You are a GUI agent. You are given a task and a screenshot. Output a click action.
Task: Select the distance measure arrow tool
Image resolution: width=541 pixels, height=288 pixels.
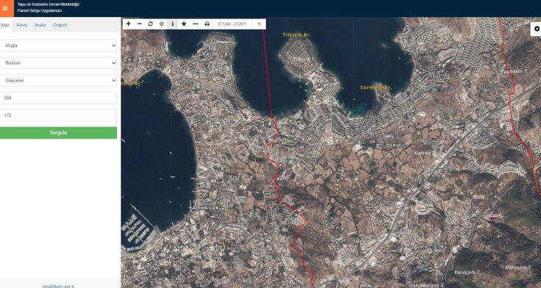[196, 24]
